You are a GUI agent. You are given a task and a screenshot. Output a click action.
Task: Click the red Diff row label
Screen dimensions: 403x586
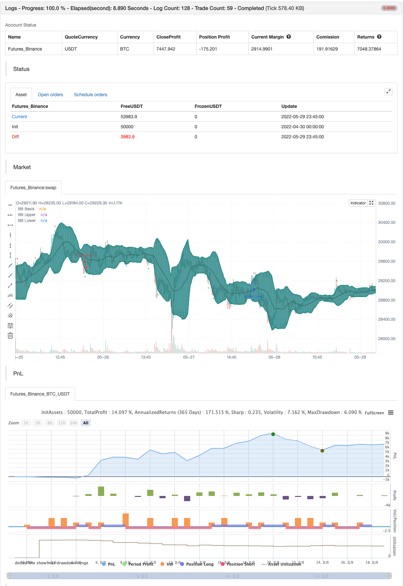pyautogui.click(x=15, y=137)
